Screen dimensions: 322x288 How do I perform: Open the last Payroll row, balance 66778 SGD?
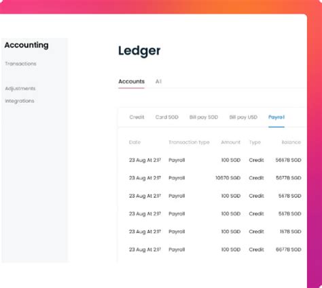tap(215, 249)
